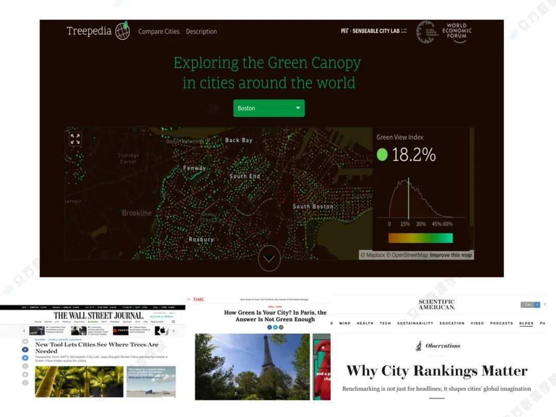The height and width of the screenshot is (417, 556).
Task: Open the Boston city dropdown
Action: tap(269, 108)
